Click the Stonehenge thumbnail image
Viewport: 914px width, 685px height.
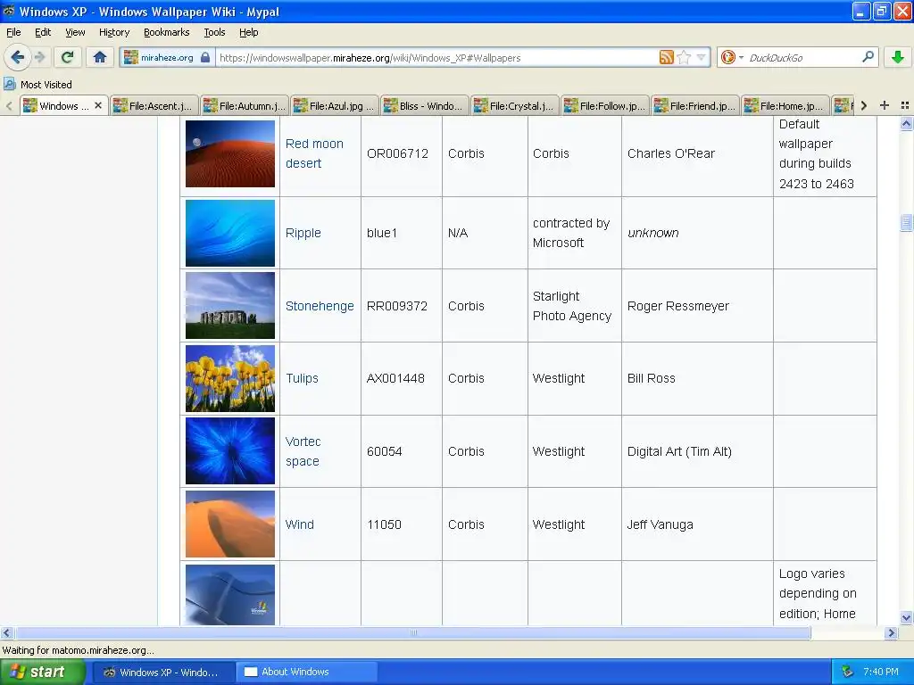230,305
